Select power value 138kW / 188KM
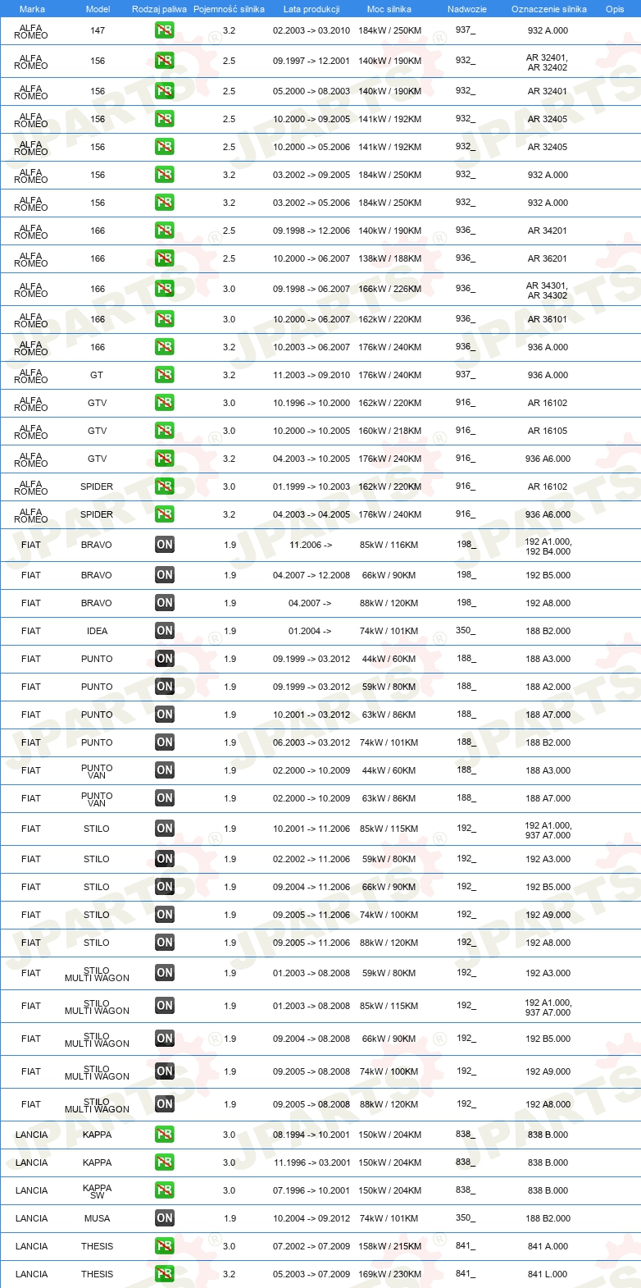Image resolution: width=641 pixels, height=1288 pixels. [x=390, y=258]
